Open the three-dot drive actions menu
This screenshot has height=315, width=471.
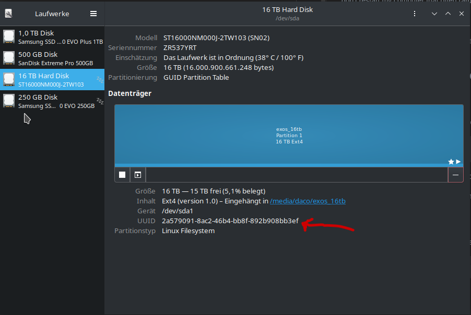(415, 14)
